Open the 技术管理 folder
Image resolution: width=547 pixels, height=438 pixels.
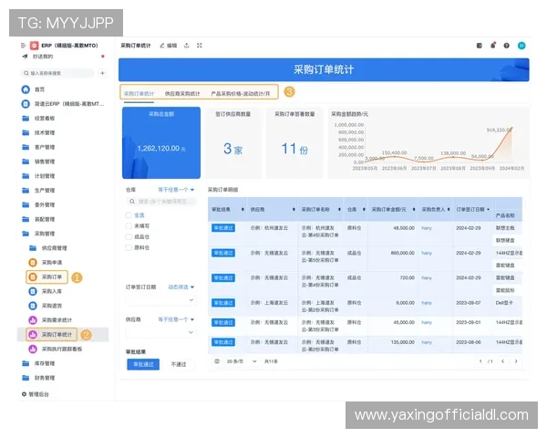tap(38, 132)
